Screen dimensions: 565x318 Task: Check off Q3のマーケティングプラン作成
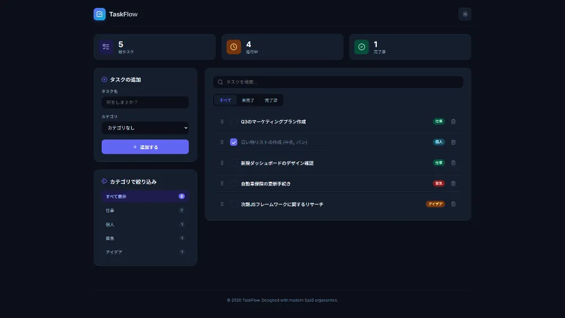click(233, 122)
